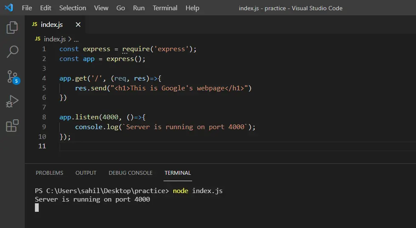Open the Run and Debug view
The height and width of the screenshot is (228, 416).
click(x=12, y=101)
